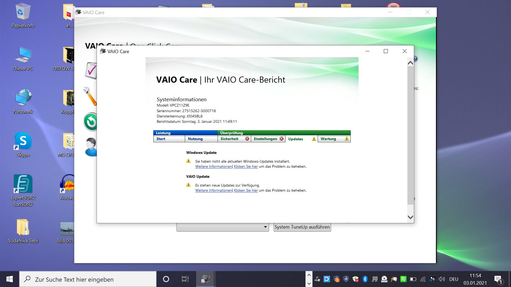This screenshot has height=287, width=511.
Task: Open the notification center icon
Action: point(498,279)
